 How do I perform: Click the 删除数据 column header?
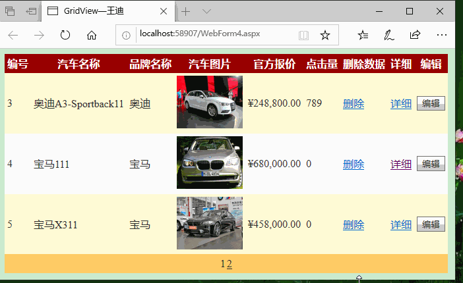pos(364,64)
